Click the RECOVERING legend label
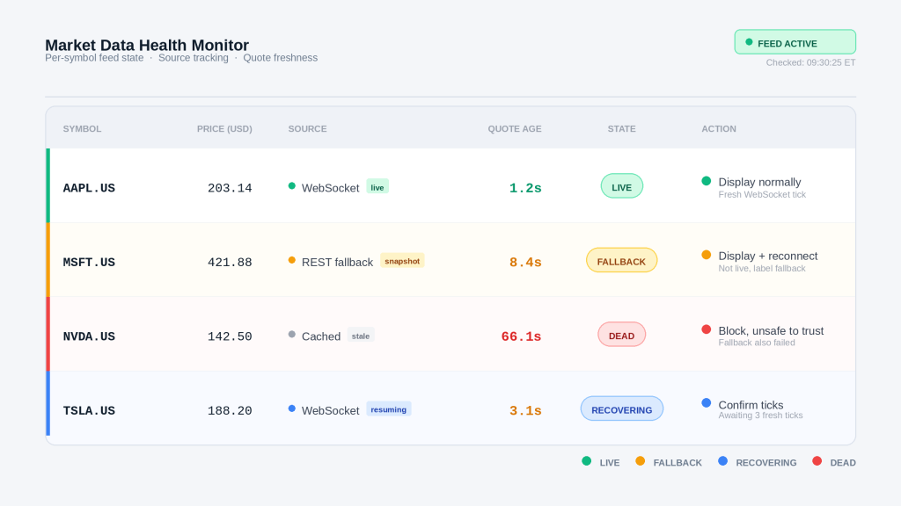Image resolution: width=901 pixels, height=506 pixels. click(766, 463)
